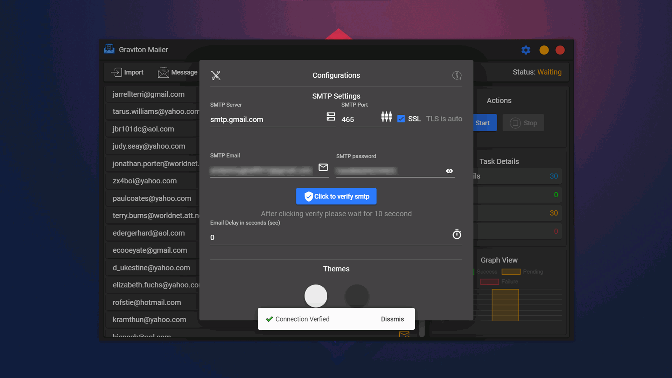Toggle the Success legend in Graph View

[x=485, y=272]
